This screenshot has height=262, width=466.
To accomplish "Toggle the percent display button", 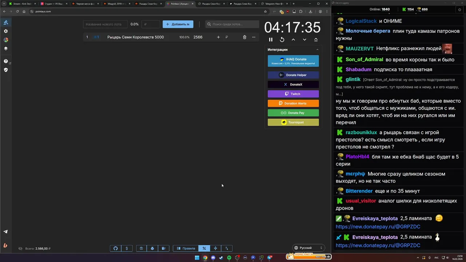I will (x=204, y=249).
